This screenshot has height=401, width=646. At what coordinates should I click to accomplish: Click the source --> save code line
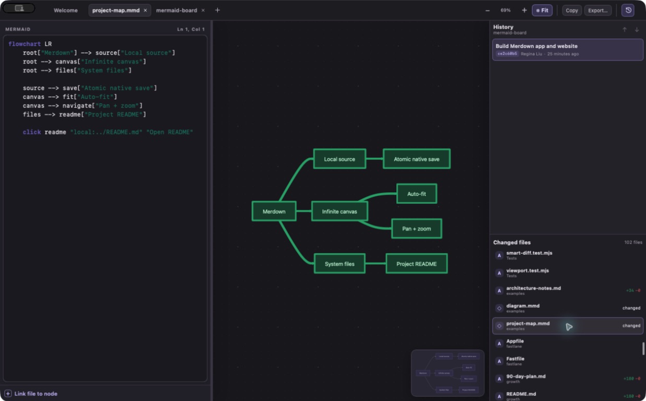click(90, 88)
